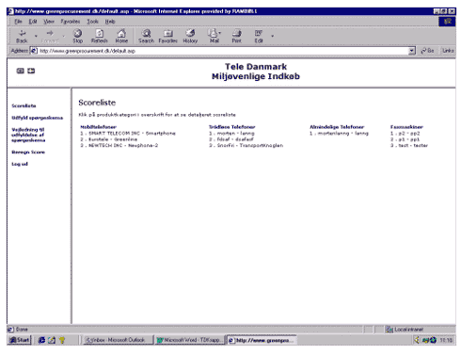
Task: Expand the address bar dropdown arrow
Action: pos(412,51)
